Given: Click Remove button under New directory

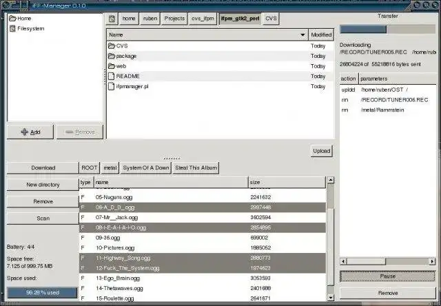Looking at the screenshot, I should coord(43,201).
